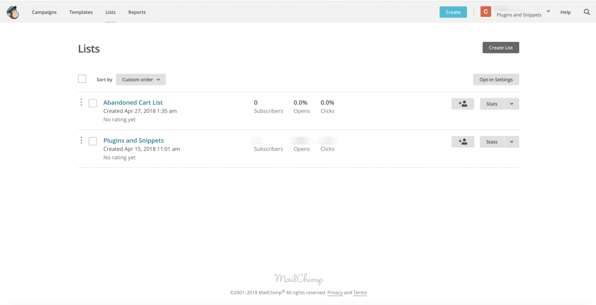This screenshot has width=596, height=305.
Task: Click 'No rating yet' under Abandoned Cart List
Action: (x=119, y=120)
